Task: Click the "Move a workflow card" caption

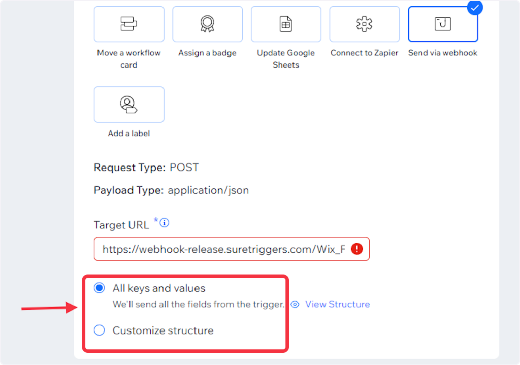Action: pyautogui.click(x=129, y=59)
